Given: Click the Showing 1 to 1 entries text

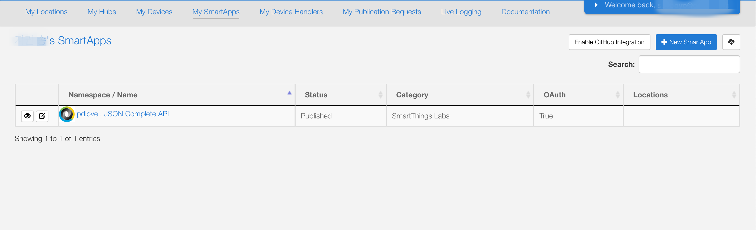Looking at the screenshot, I should tap(57, 138).
